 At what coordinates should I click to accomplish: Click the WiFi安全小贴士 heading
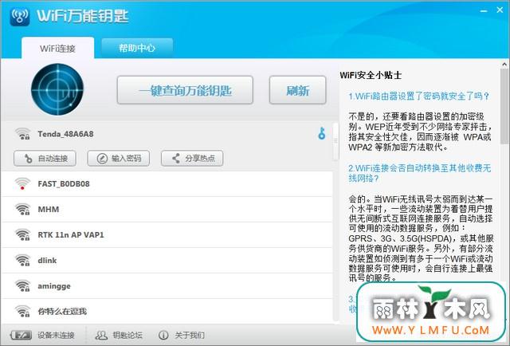[371, 76]
